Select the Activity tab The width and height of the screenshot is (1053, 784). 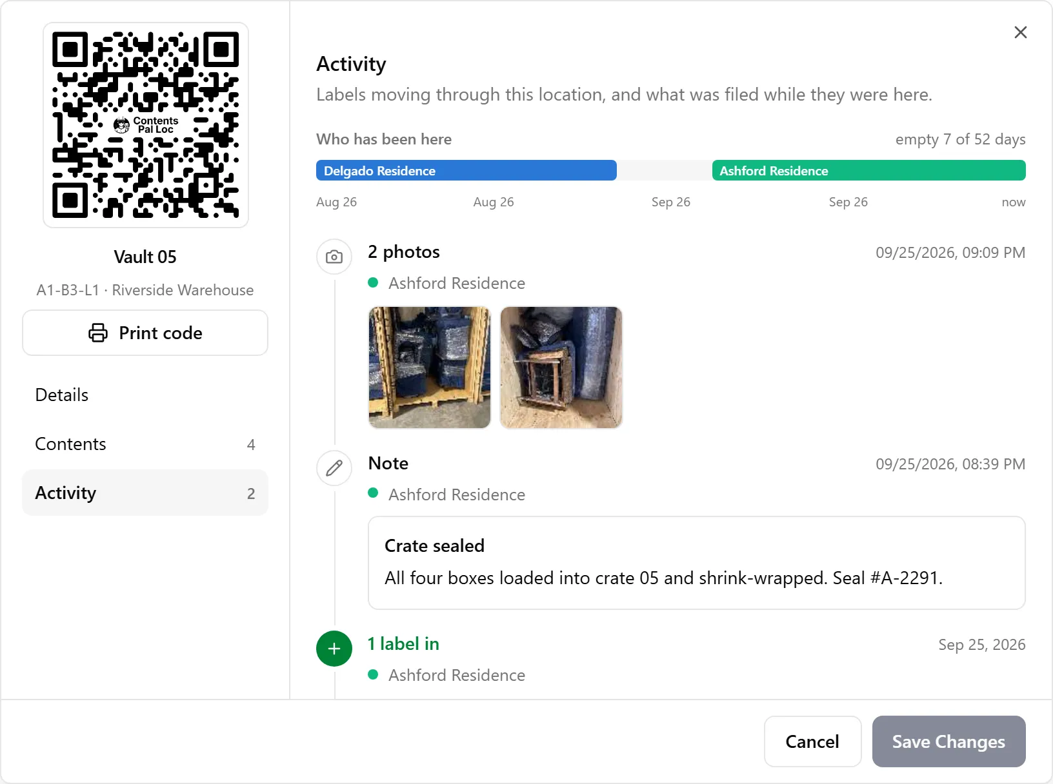(x=145, y=493)
